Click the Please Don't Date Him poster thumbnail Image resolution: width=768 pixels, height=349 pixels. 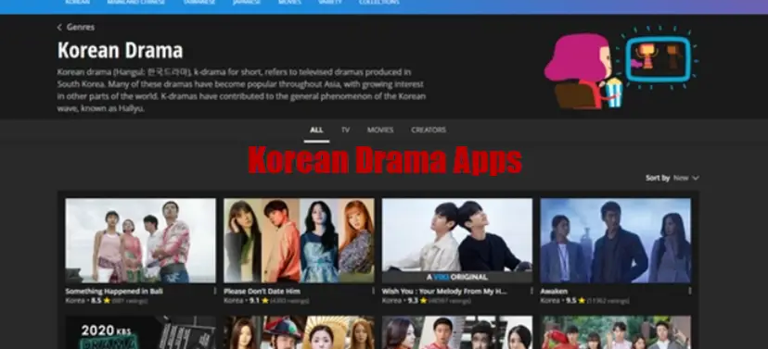299,241
